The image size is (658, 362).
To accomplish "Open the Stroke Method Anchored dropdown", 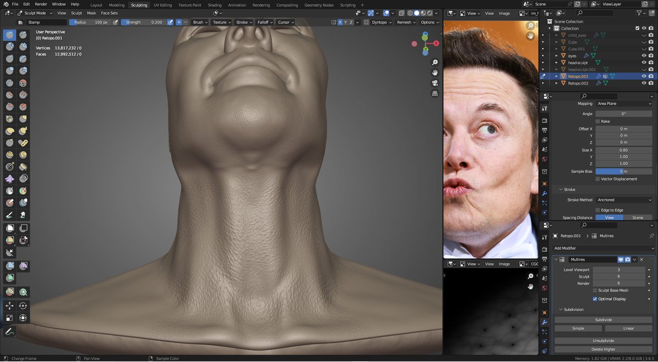I will click(624, 200).
